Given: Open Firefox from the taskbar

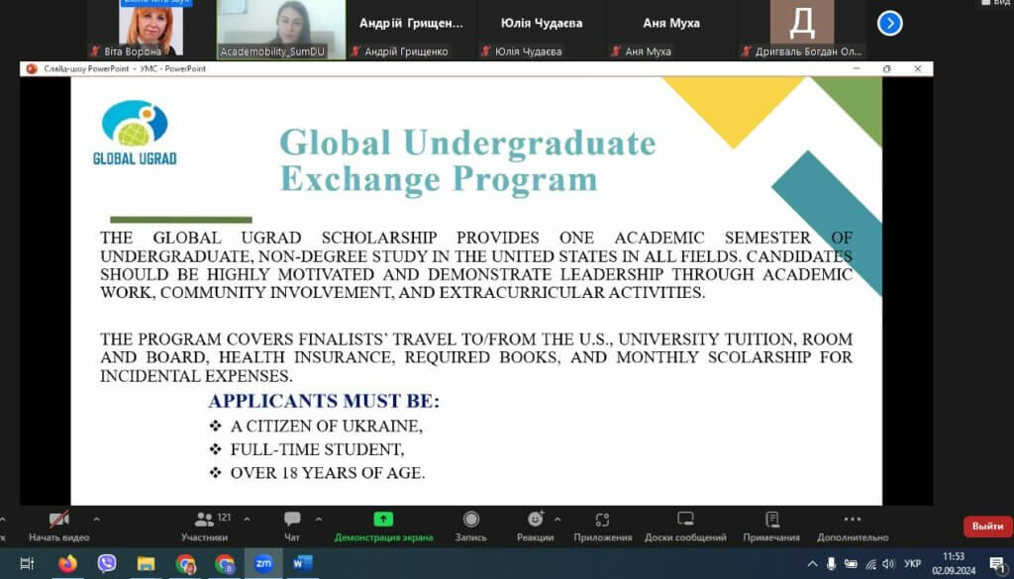Looking at the screenshot, I should click(x=67, y=563).
